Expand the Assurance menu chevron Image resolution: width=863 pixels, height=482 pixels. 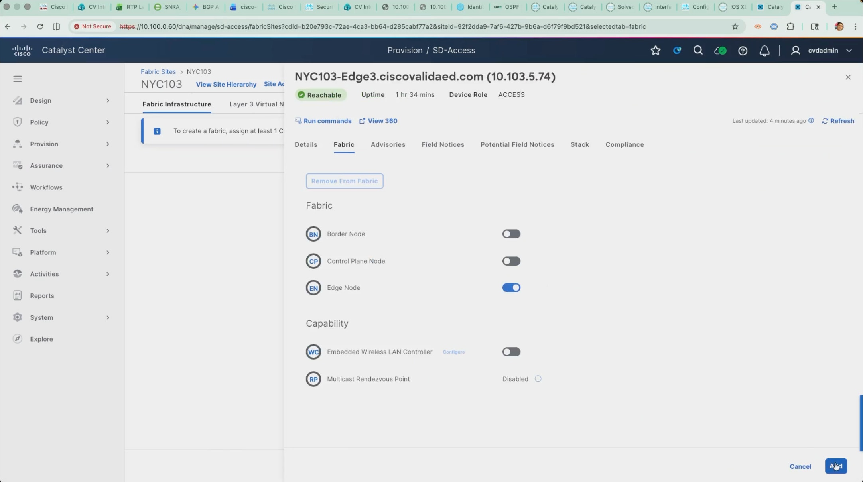click(x=108, y=165)
